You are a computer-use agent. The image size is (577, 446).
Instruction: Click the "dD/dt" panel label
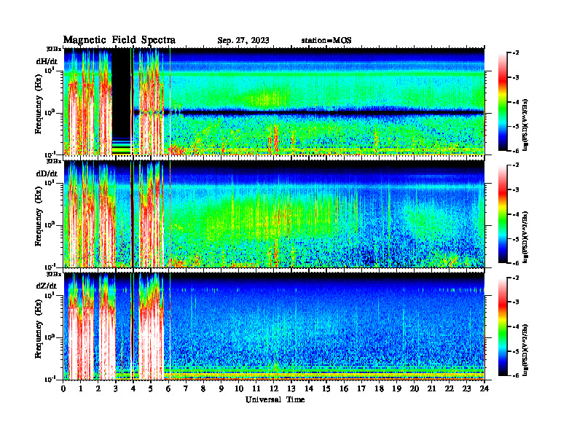point(47,173)
